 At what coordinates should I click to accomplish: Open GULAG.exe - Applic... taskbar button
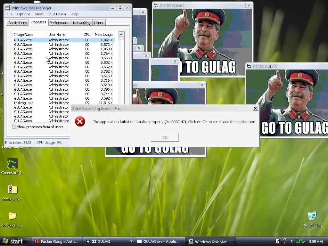159,242
